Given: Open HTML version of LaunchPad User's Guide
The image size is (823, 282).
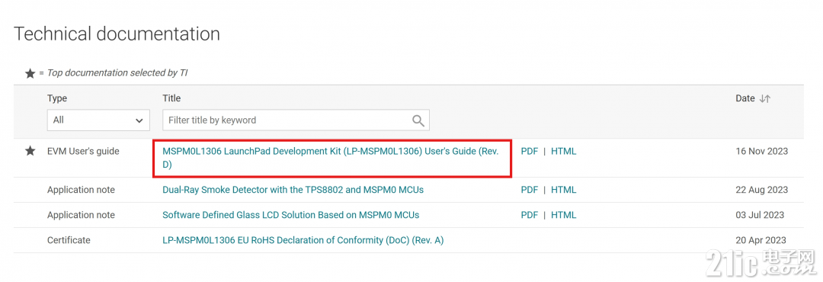Looking at the screenshot, I should [563, 151].
